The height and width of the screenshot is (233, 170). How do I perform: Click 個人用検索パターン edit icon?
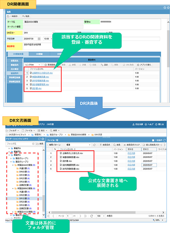(x=144, y=145)
